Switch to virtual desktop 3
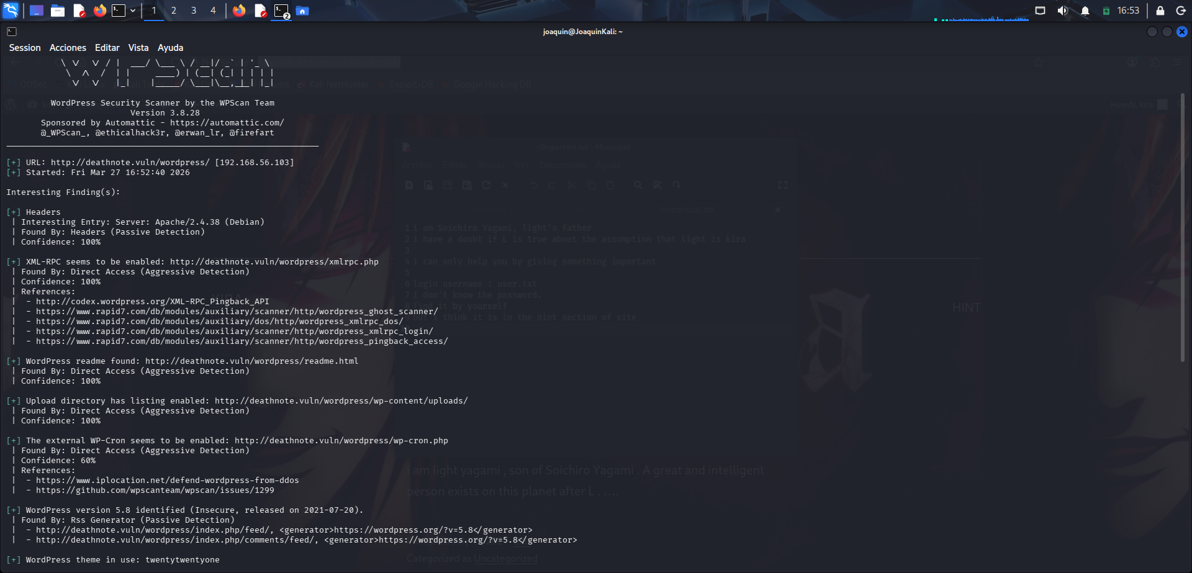This screenshot has width=1192, height=573. pyautogui.click(x=194, y=11)
